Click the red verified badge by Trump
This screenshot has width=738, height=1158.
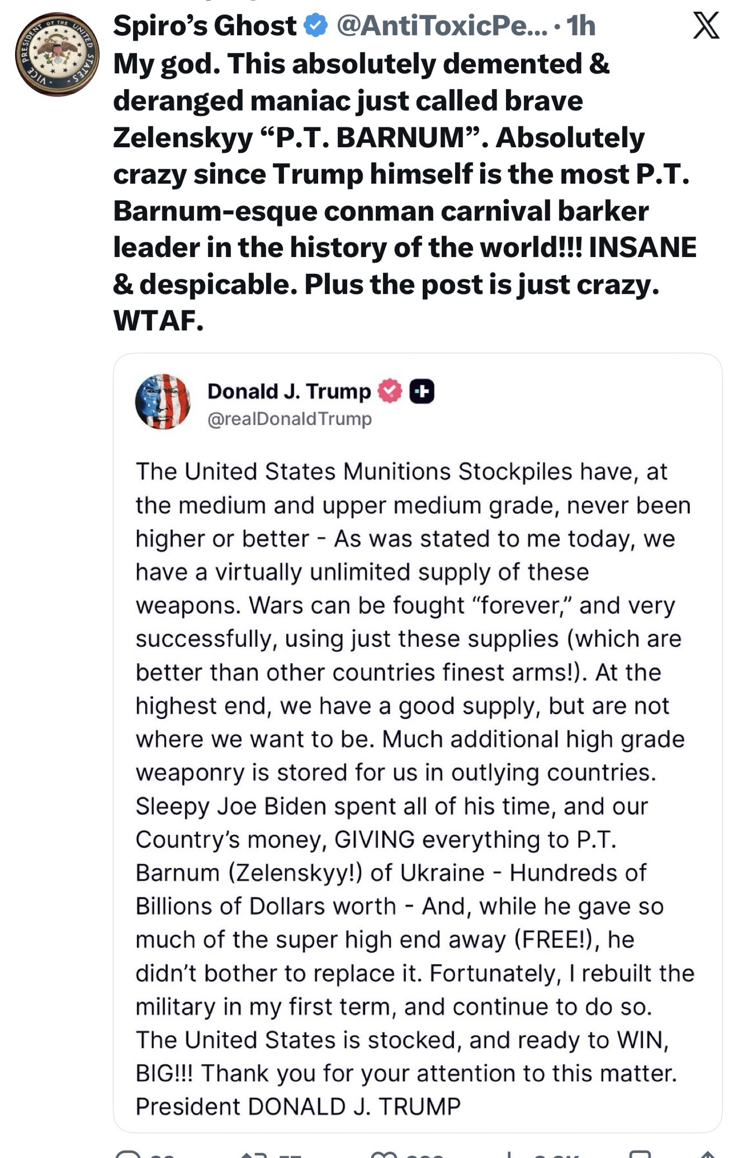pos(389,391)
